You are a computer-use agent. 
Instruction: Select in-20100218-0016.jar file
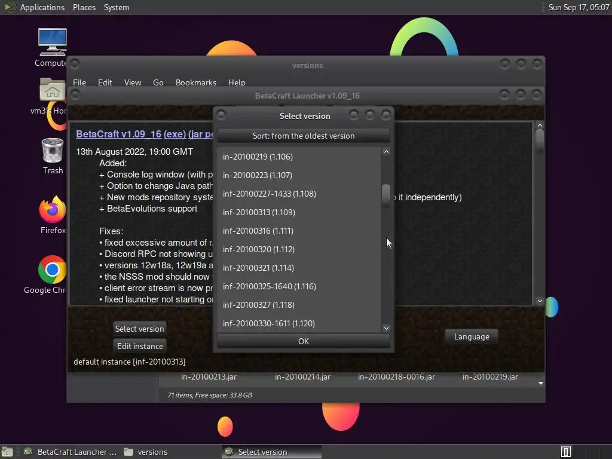tap(396, 377)
